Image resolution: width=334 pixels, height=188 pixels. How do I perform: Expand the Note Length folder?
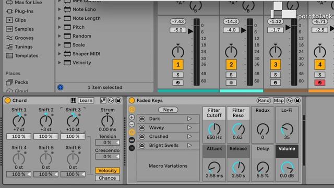(x=60, y=18)
